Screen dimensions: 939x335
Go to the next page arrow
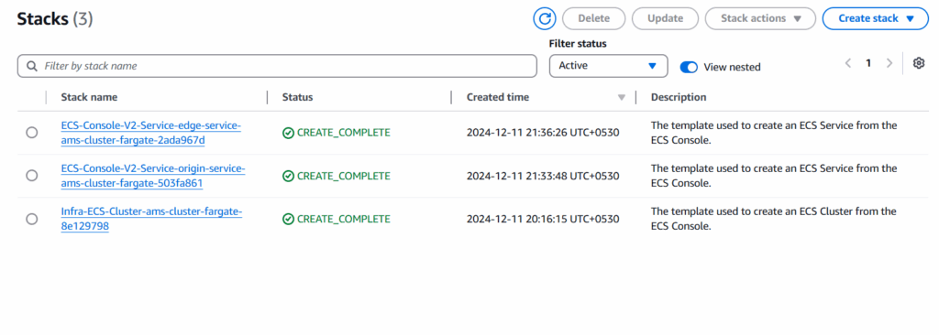click(x=889, y=63)
